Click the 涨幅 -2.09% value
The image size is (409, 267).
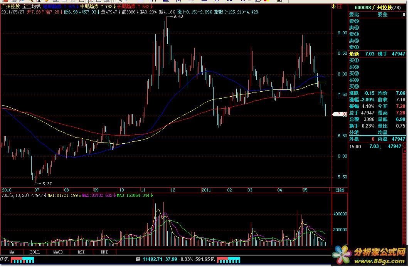coord(367,100)
